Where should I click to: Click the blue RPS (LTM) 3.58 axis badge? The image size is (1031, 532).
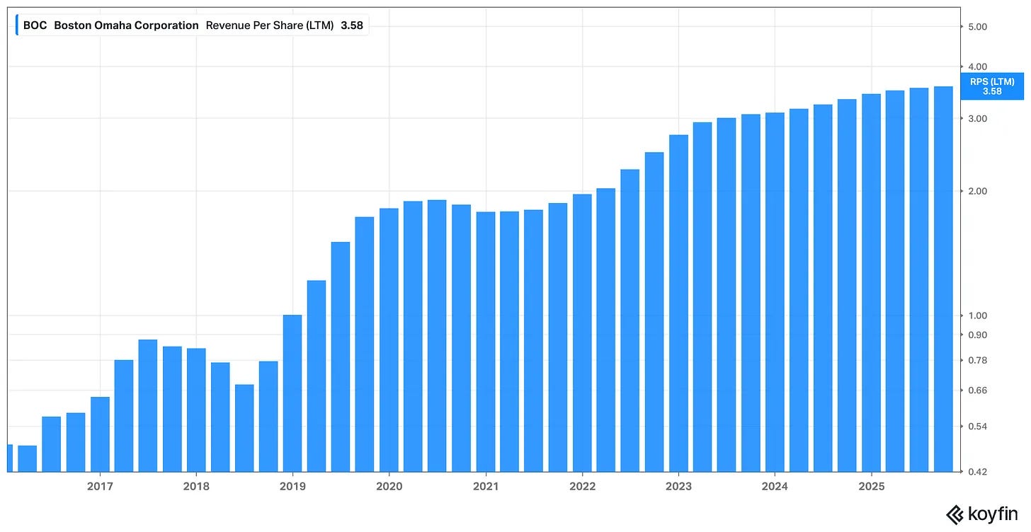click(x=992, y=86)
